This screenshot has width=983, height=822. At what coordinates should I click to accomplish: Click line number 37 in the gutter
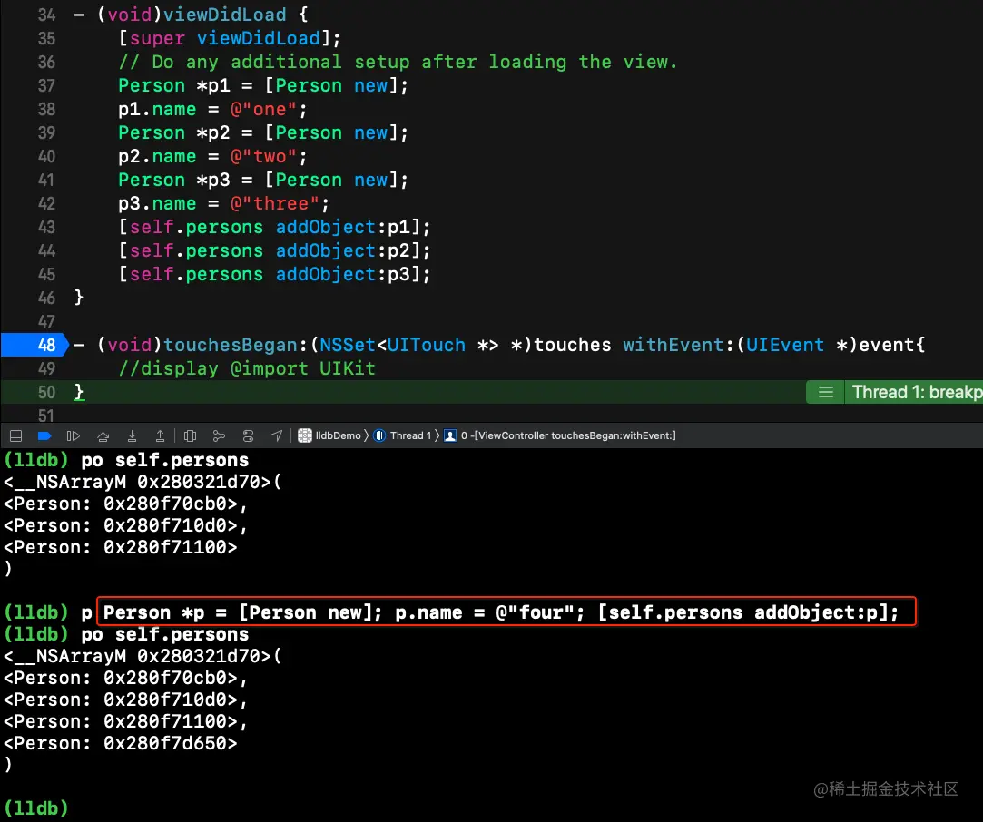[x=45, y=85]
